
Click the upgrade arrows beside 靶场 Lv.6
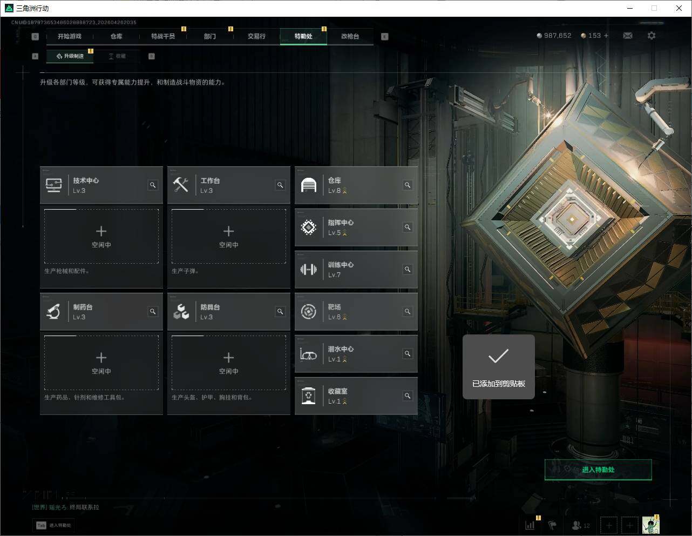(x=345, y=317)
